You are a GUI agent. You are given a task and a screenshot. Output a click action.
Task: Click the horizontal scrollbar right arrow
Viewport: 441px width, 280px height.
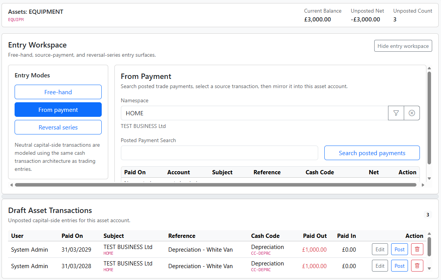click(x=423, y=185)
